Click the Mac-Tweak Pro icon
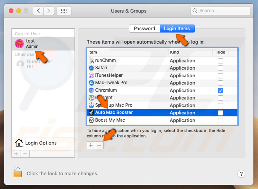 (x=91, y=83)
